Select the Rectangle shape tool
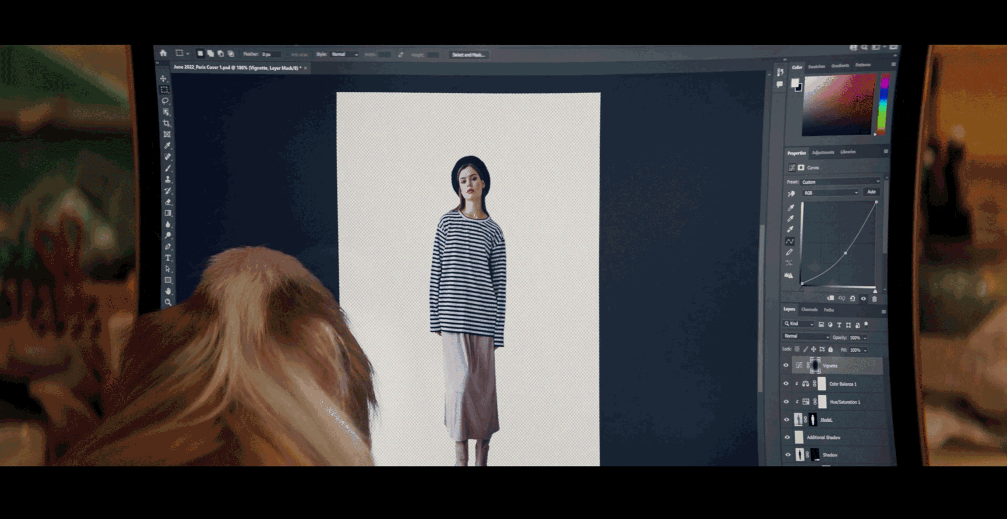 pyautogui.click(x=168, y=280)
